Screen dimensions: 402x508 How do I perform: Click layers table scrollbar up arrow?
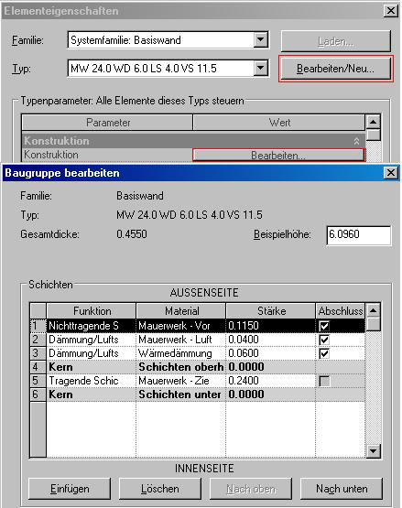[373, 310]
